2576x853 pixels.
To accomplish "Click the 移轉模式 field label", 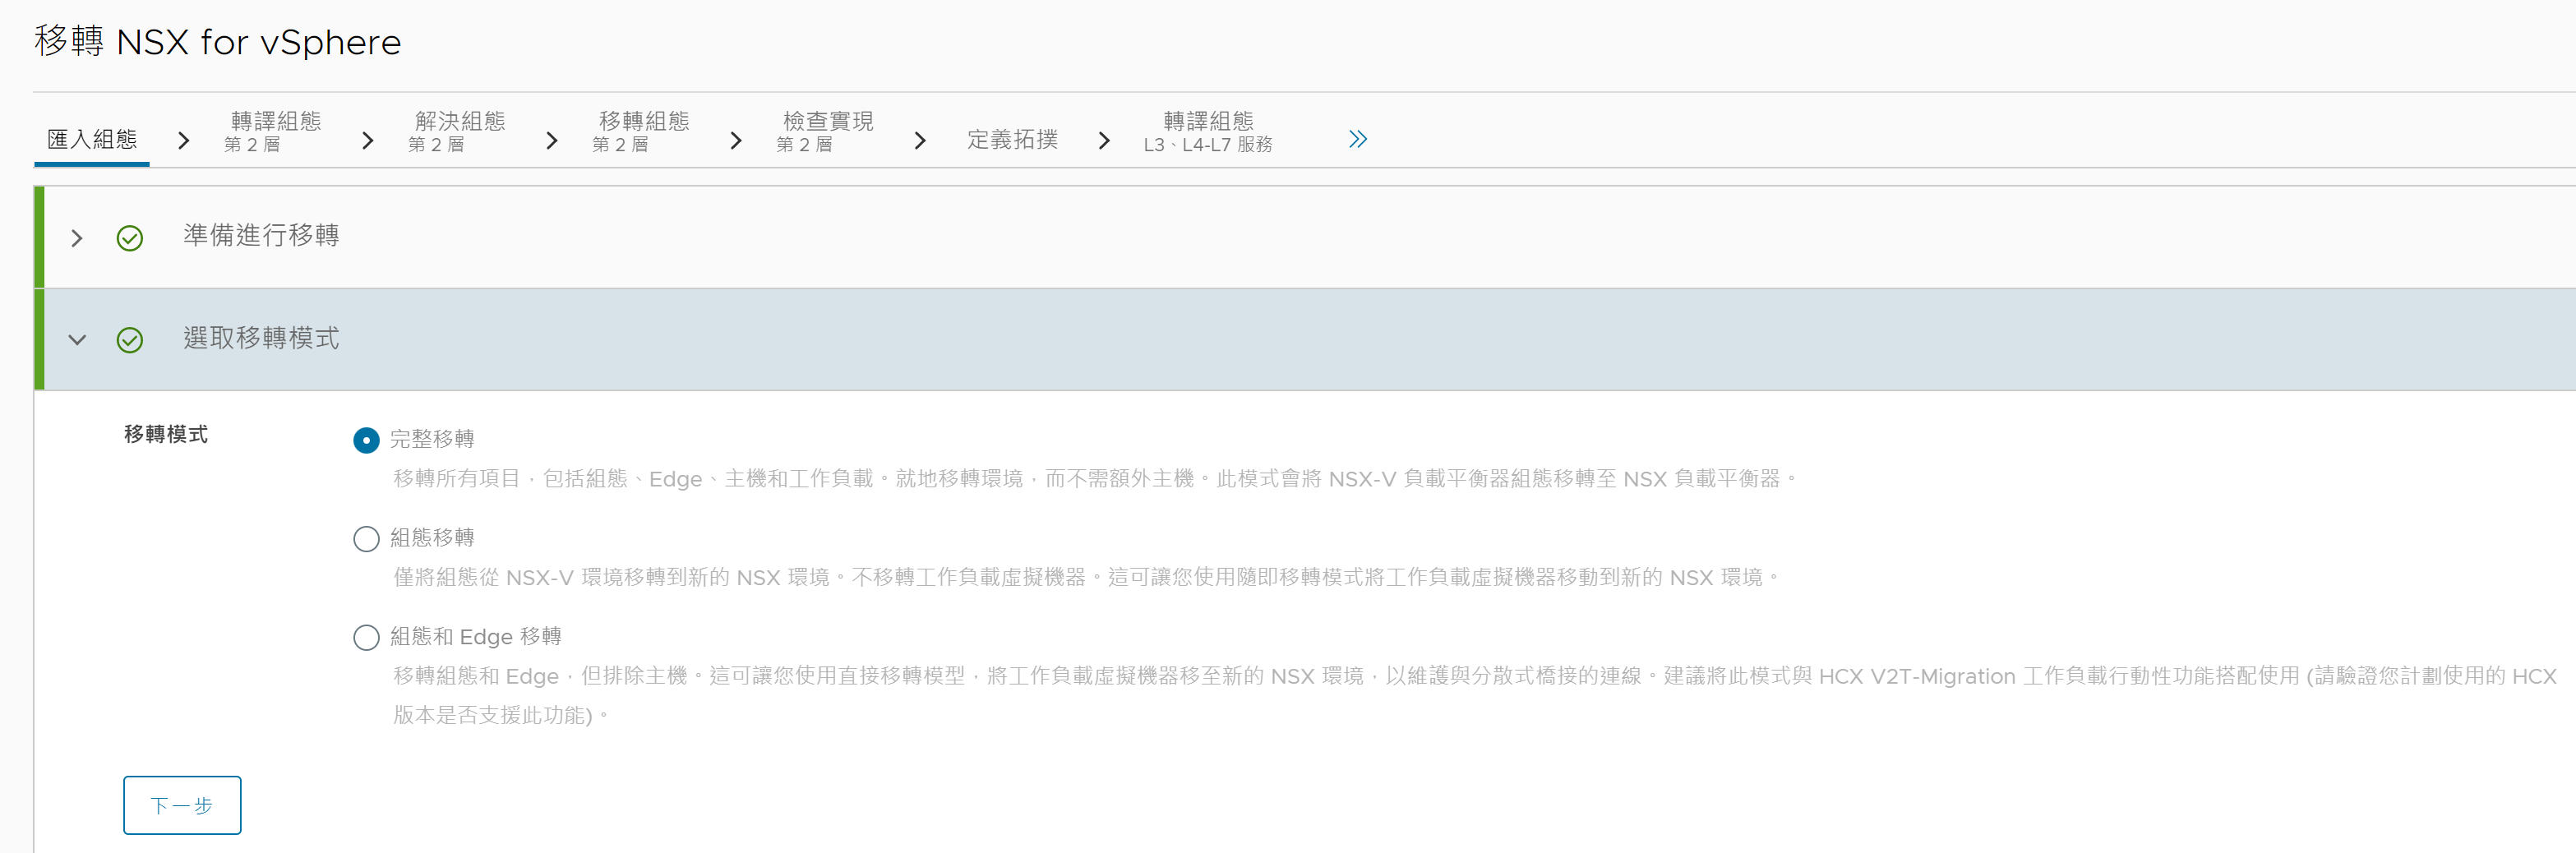I will pyautogui.click(x=166, y=434).
